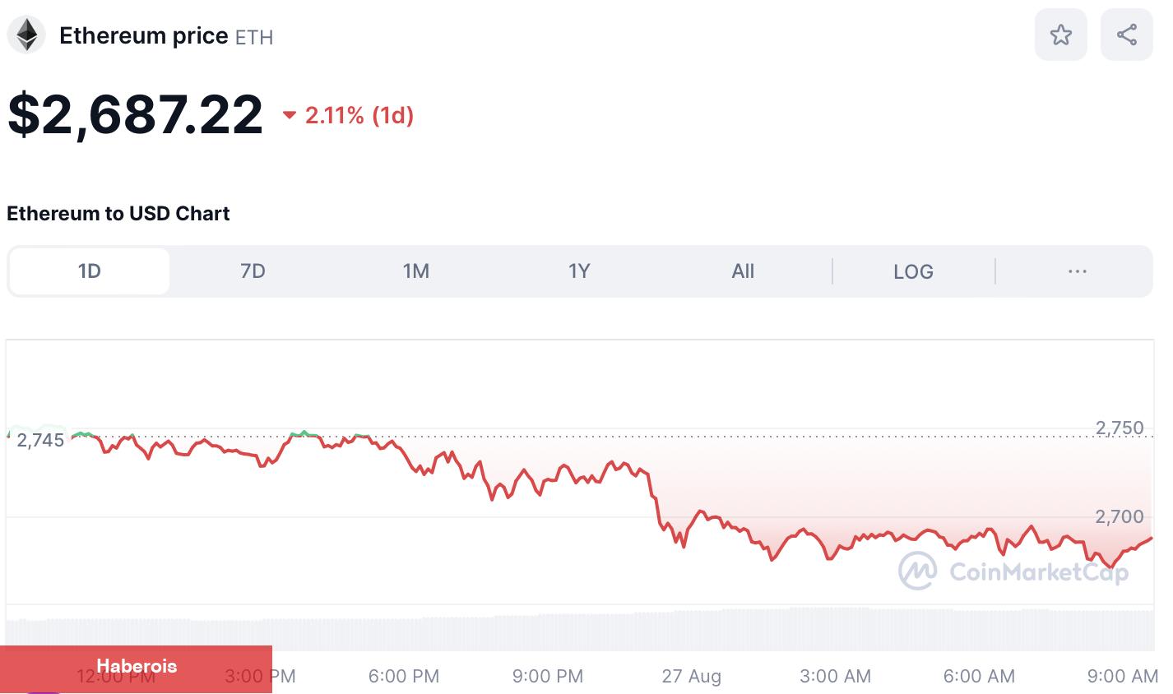Click the $2,687.22 price value
Screen dimensions: 1173x694
[x=135, y=114]
